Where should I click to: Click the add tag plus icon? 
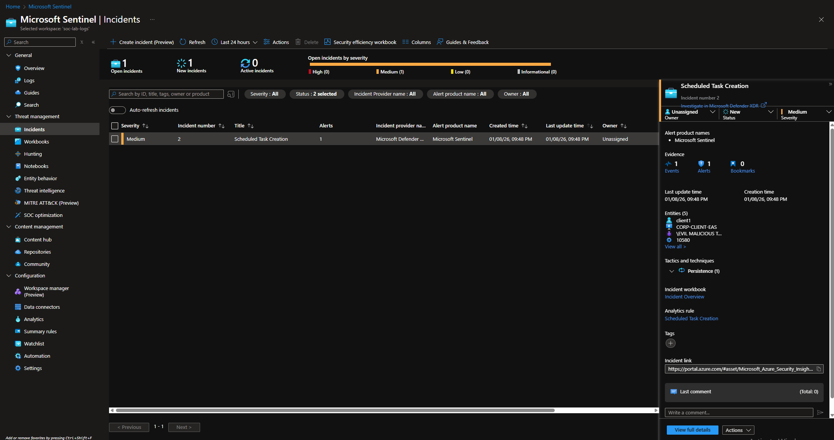670,343
